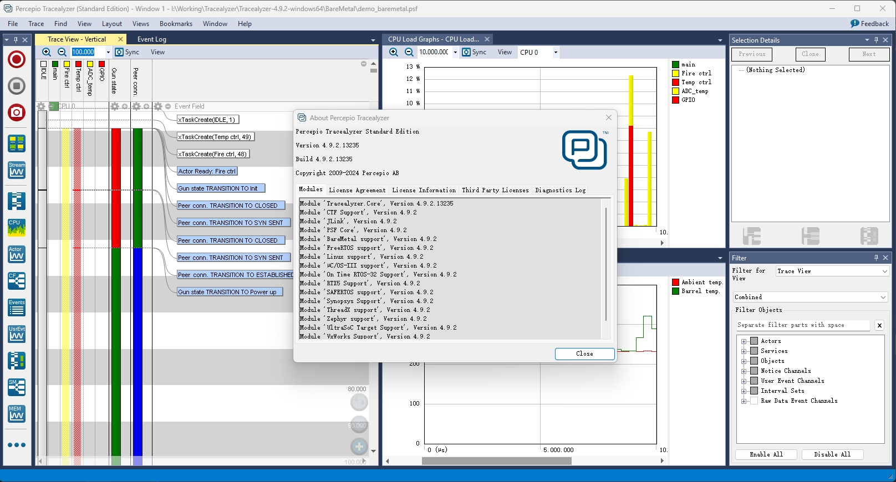Viewport: 896px width, 482px height.
Task: Pin the Selection Details panel
Action: point(876,40)
